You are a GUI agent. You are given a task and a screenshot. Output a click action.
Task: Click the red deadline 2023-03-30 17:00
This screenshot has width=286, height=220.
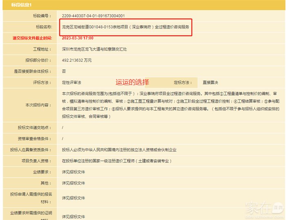(78, 38)
